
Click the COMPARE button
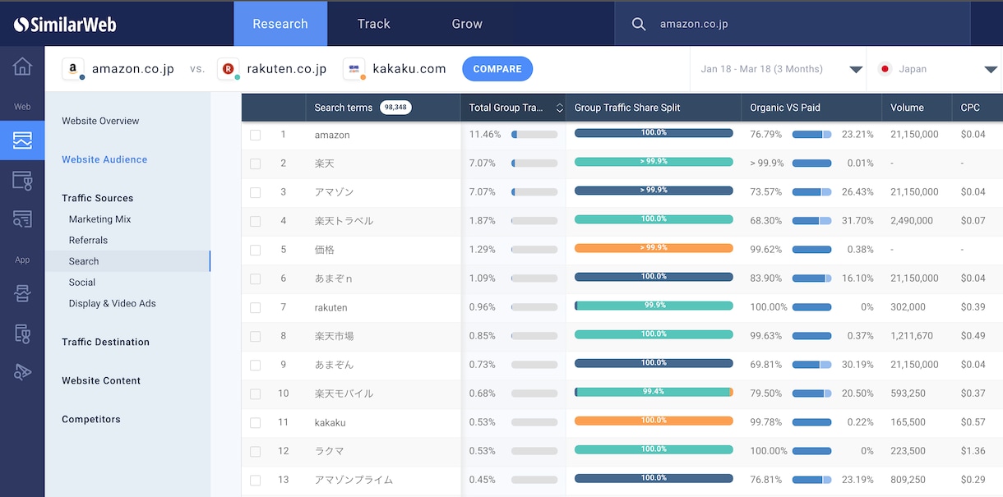[x=497, y=69]
